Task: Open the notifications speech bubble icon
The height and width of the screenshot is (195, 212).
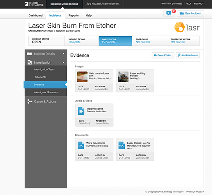Action: [169, 13]
